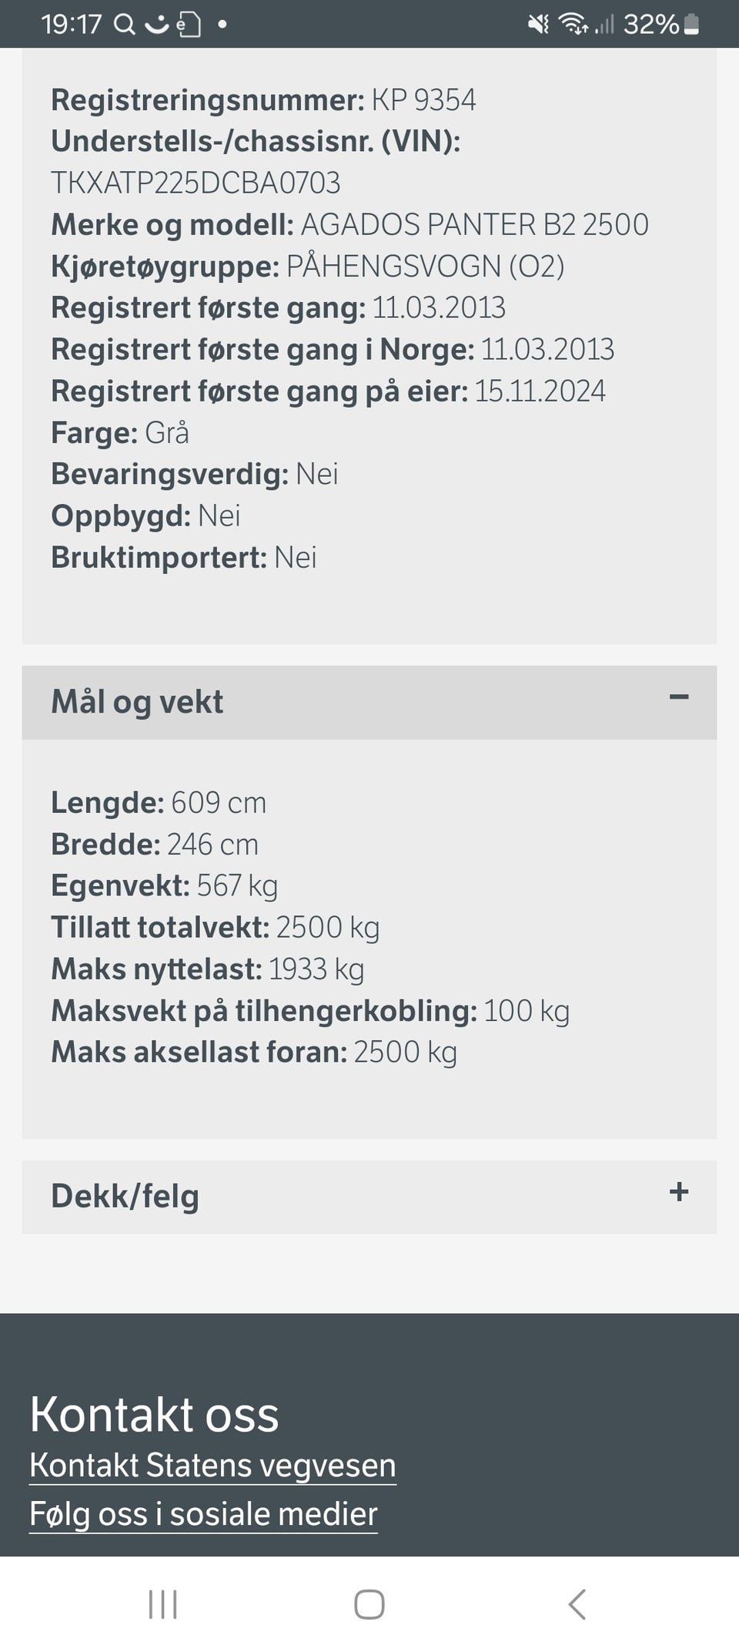Tap the muted sound icon in status bar
This screenshot has height=1649, width=739.
click(538, 25)
